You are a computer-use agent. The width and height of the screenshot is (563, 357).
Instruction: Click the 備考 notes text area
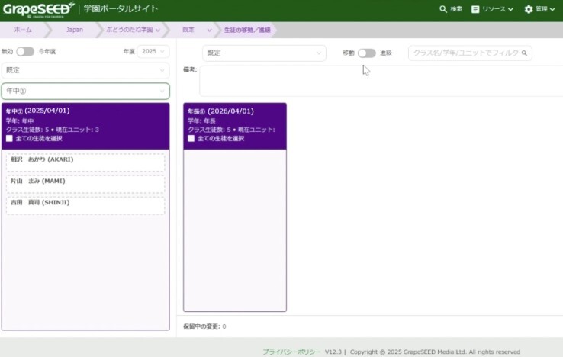381,81
